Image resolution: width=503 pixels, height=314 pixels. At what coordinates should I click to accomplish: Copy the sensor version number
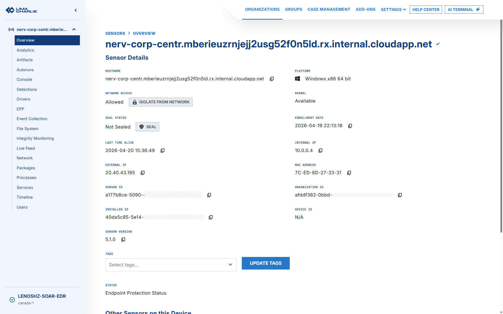pyautogui.click(x=123, y=239)
